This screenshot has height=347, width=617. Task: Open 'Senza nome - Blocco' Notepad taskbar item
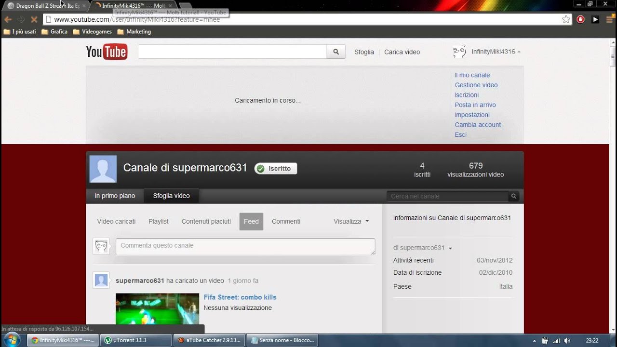[283, 340]
